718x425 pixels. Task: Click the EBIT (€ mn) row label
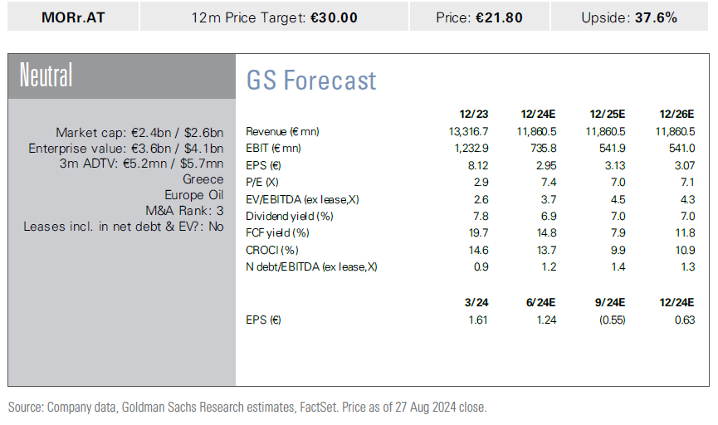(273, 148)
